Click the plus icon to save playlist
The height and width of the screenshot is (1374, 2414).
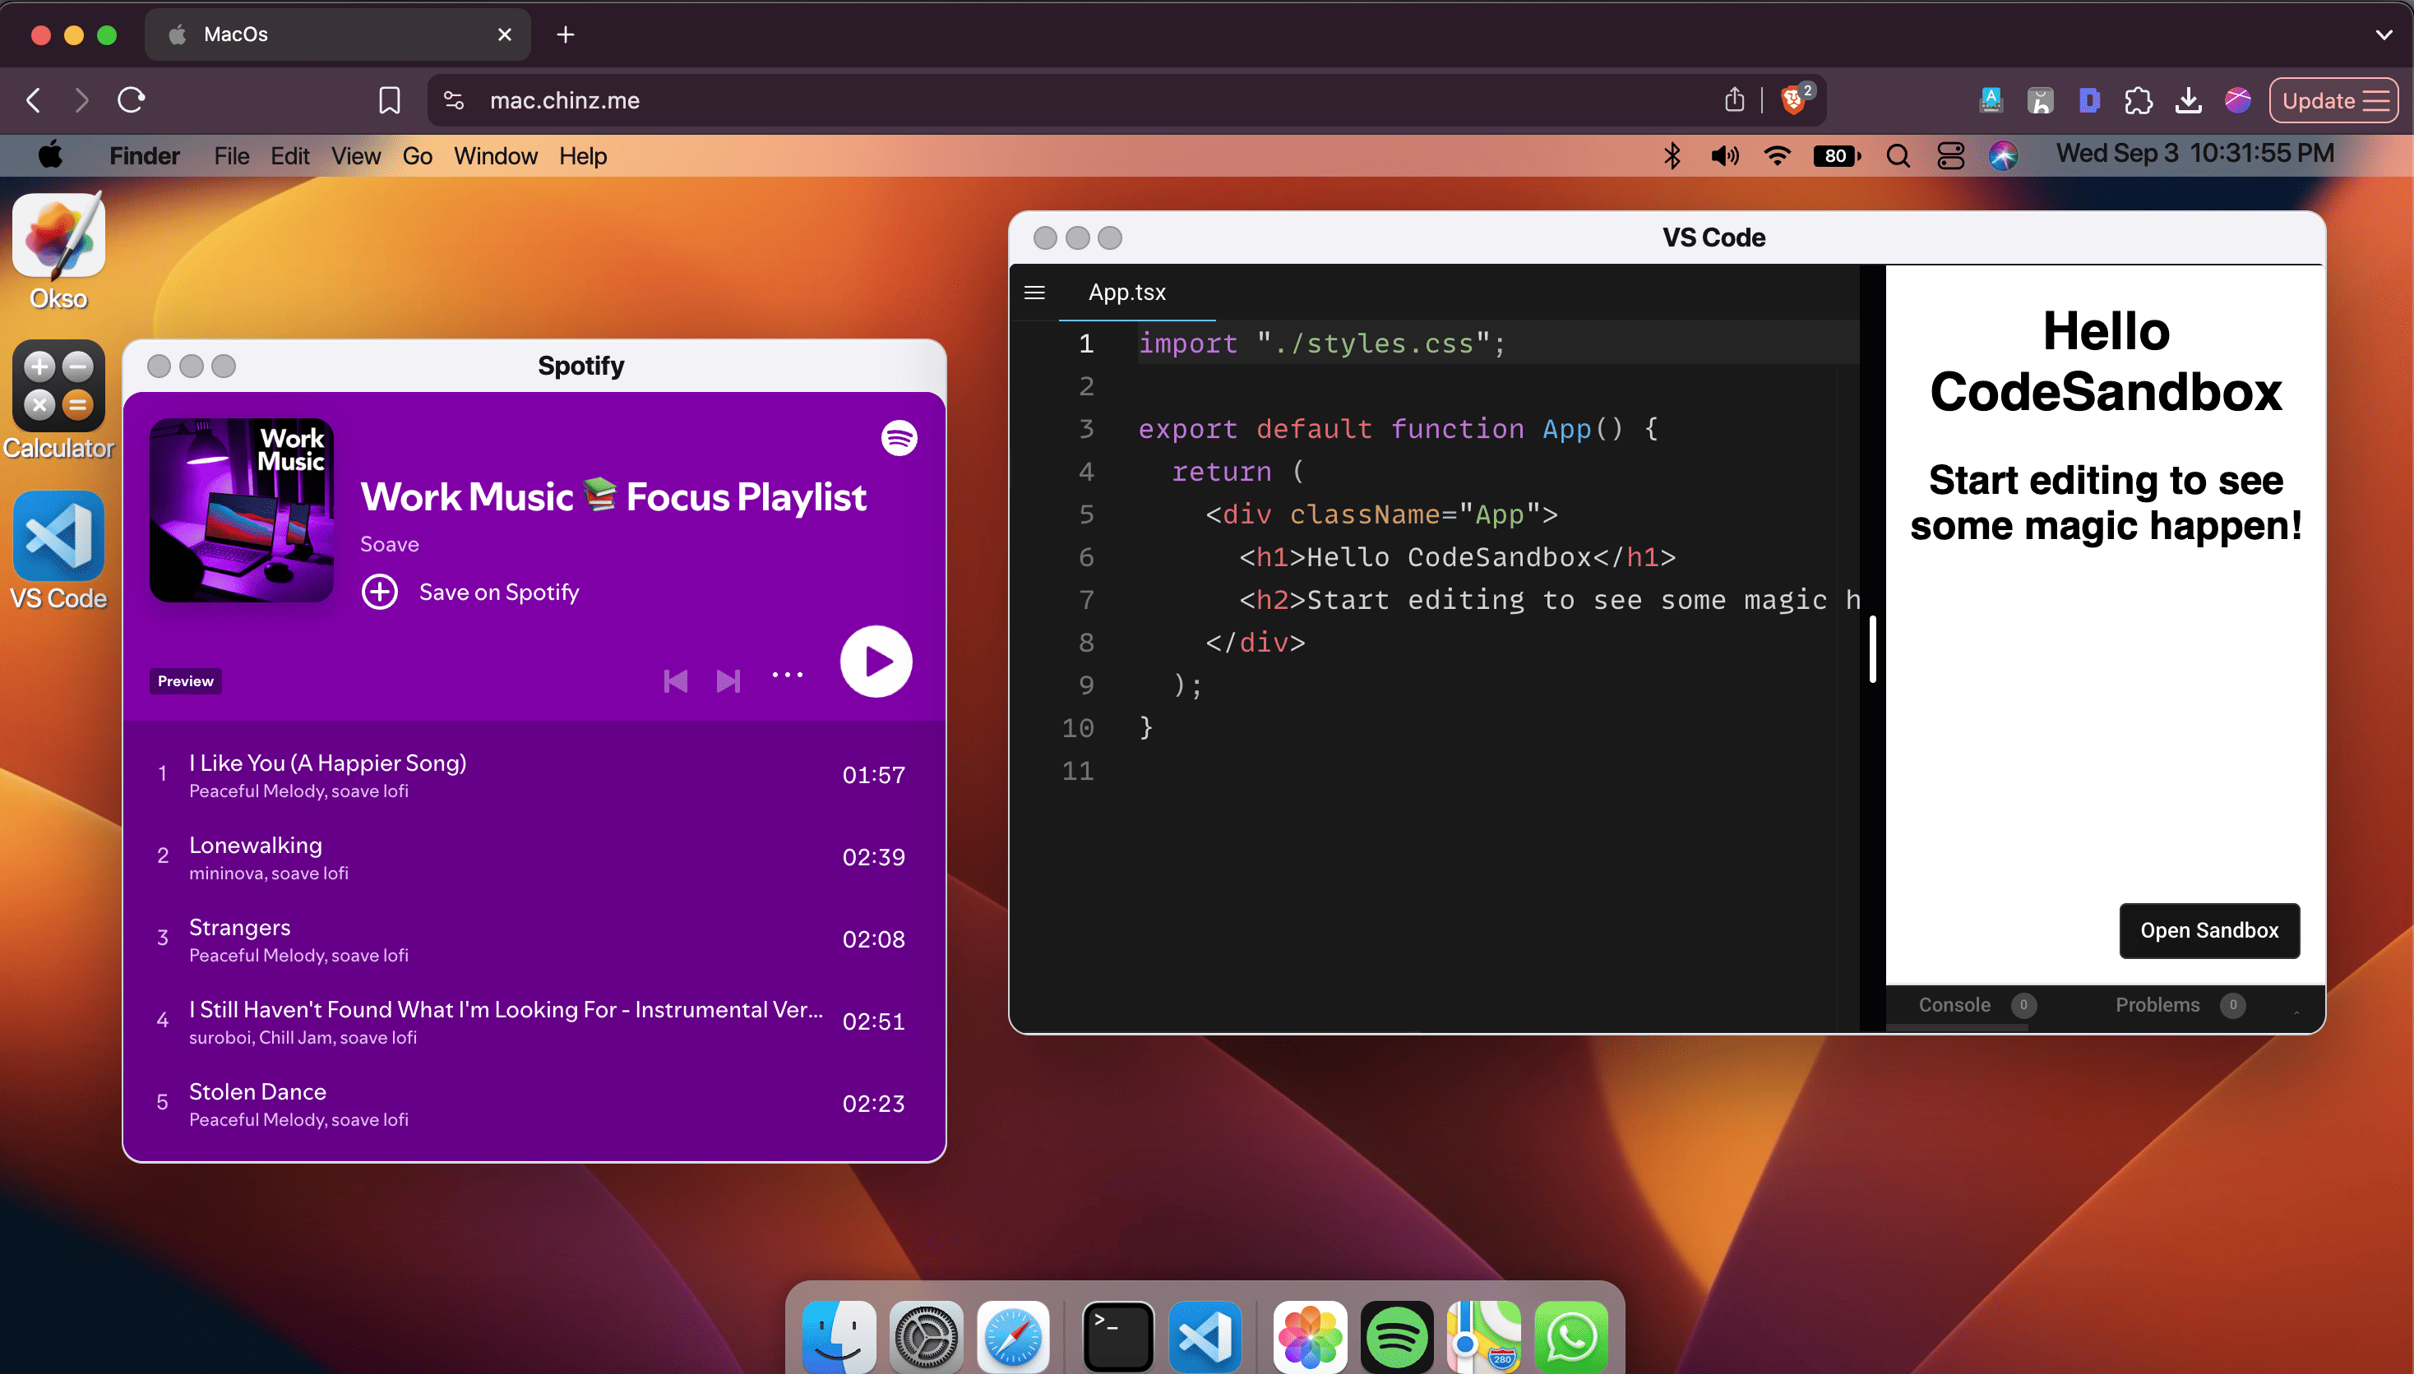[380, 592]
